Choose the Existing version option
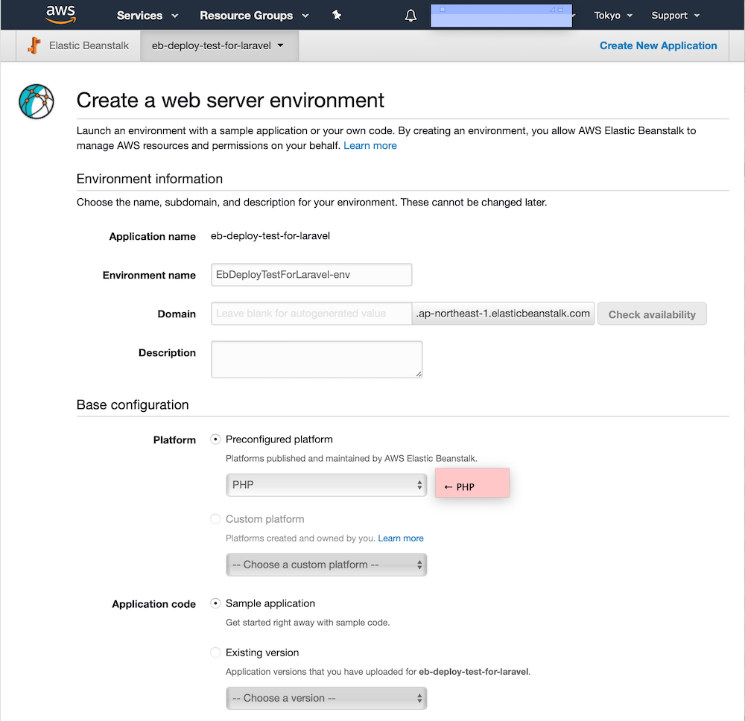Screen dimensions: 745x721 [215, 652]
